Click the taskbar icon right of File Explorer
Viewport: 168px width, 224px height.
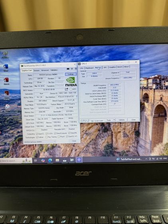[65, 160]
